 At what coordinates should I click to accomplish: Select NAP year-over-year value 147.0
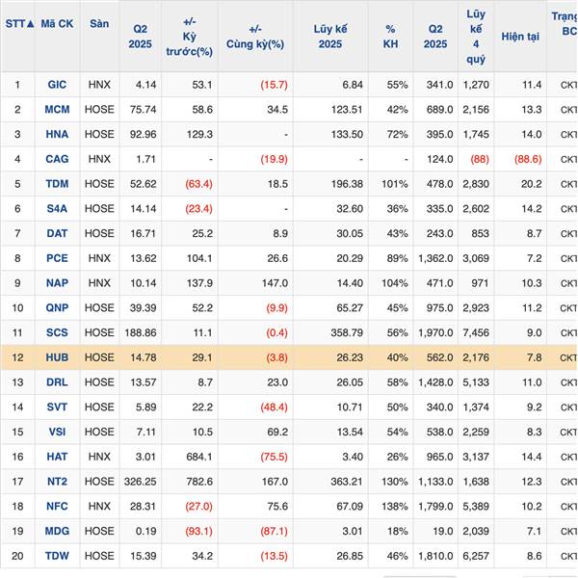coord(275,283)
